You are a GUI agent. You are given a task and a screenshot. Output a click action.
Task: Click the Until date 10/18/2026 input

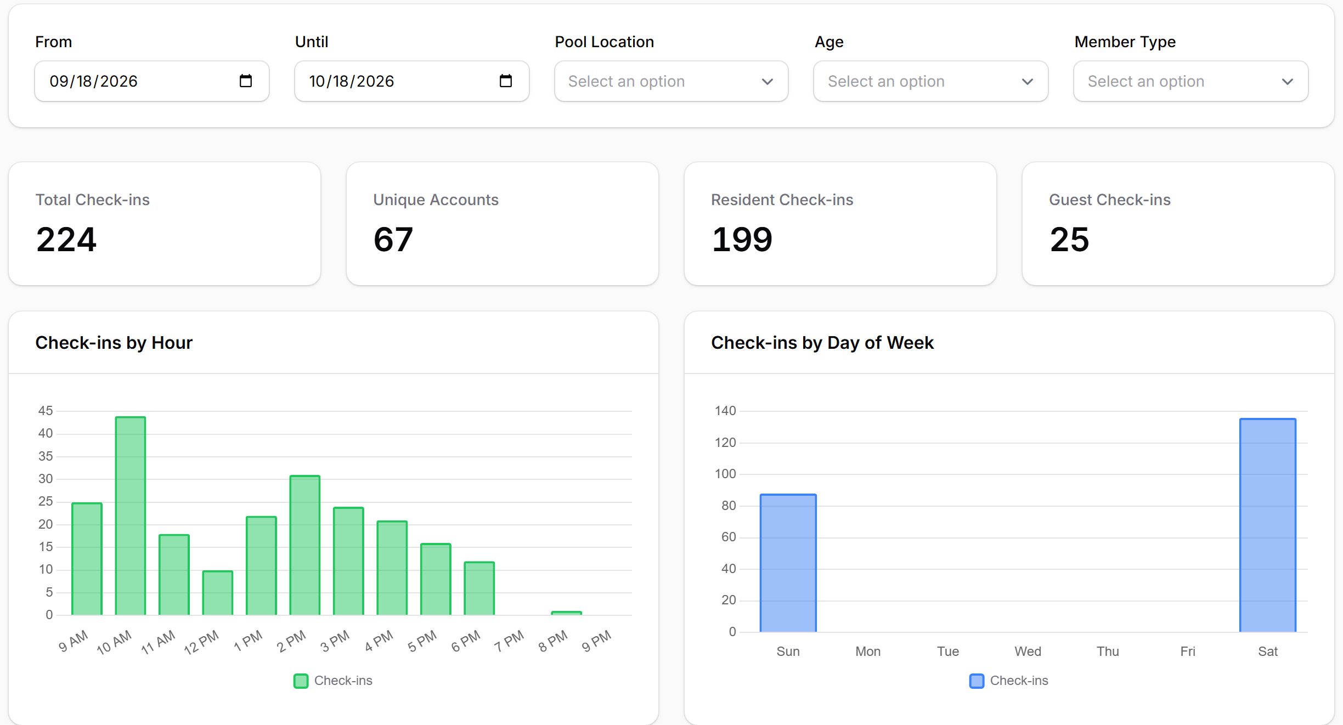411,81
